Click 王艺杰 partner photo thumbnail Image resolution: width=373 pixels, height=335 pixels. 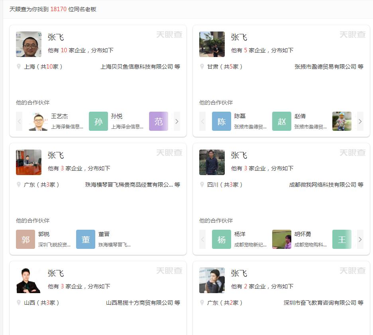point(38,121)
